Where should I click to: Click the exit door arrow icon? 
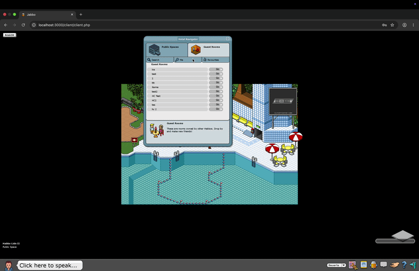413,265
